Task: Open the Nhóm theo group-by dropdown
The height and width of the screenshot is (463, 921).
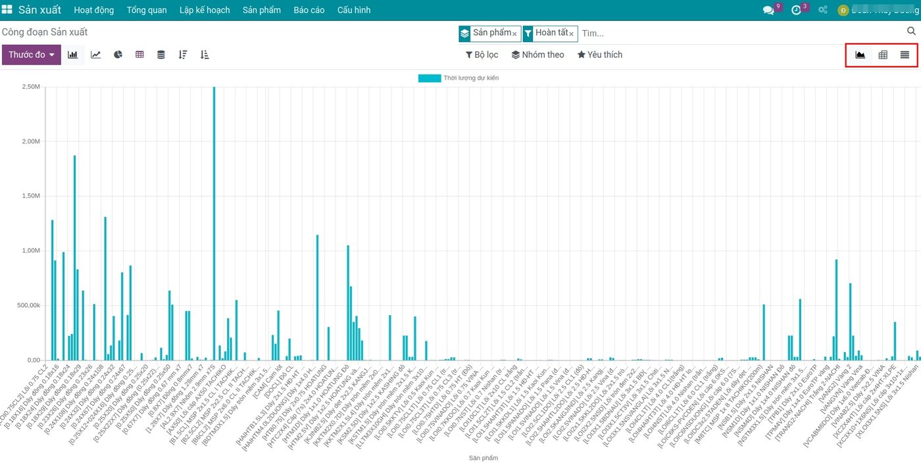Action: [538, 55]
